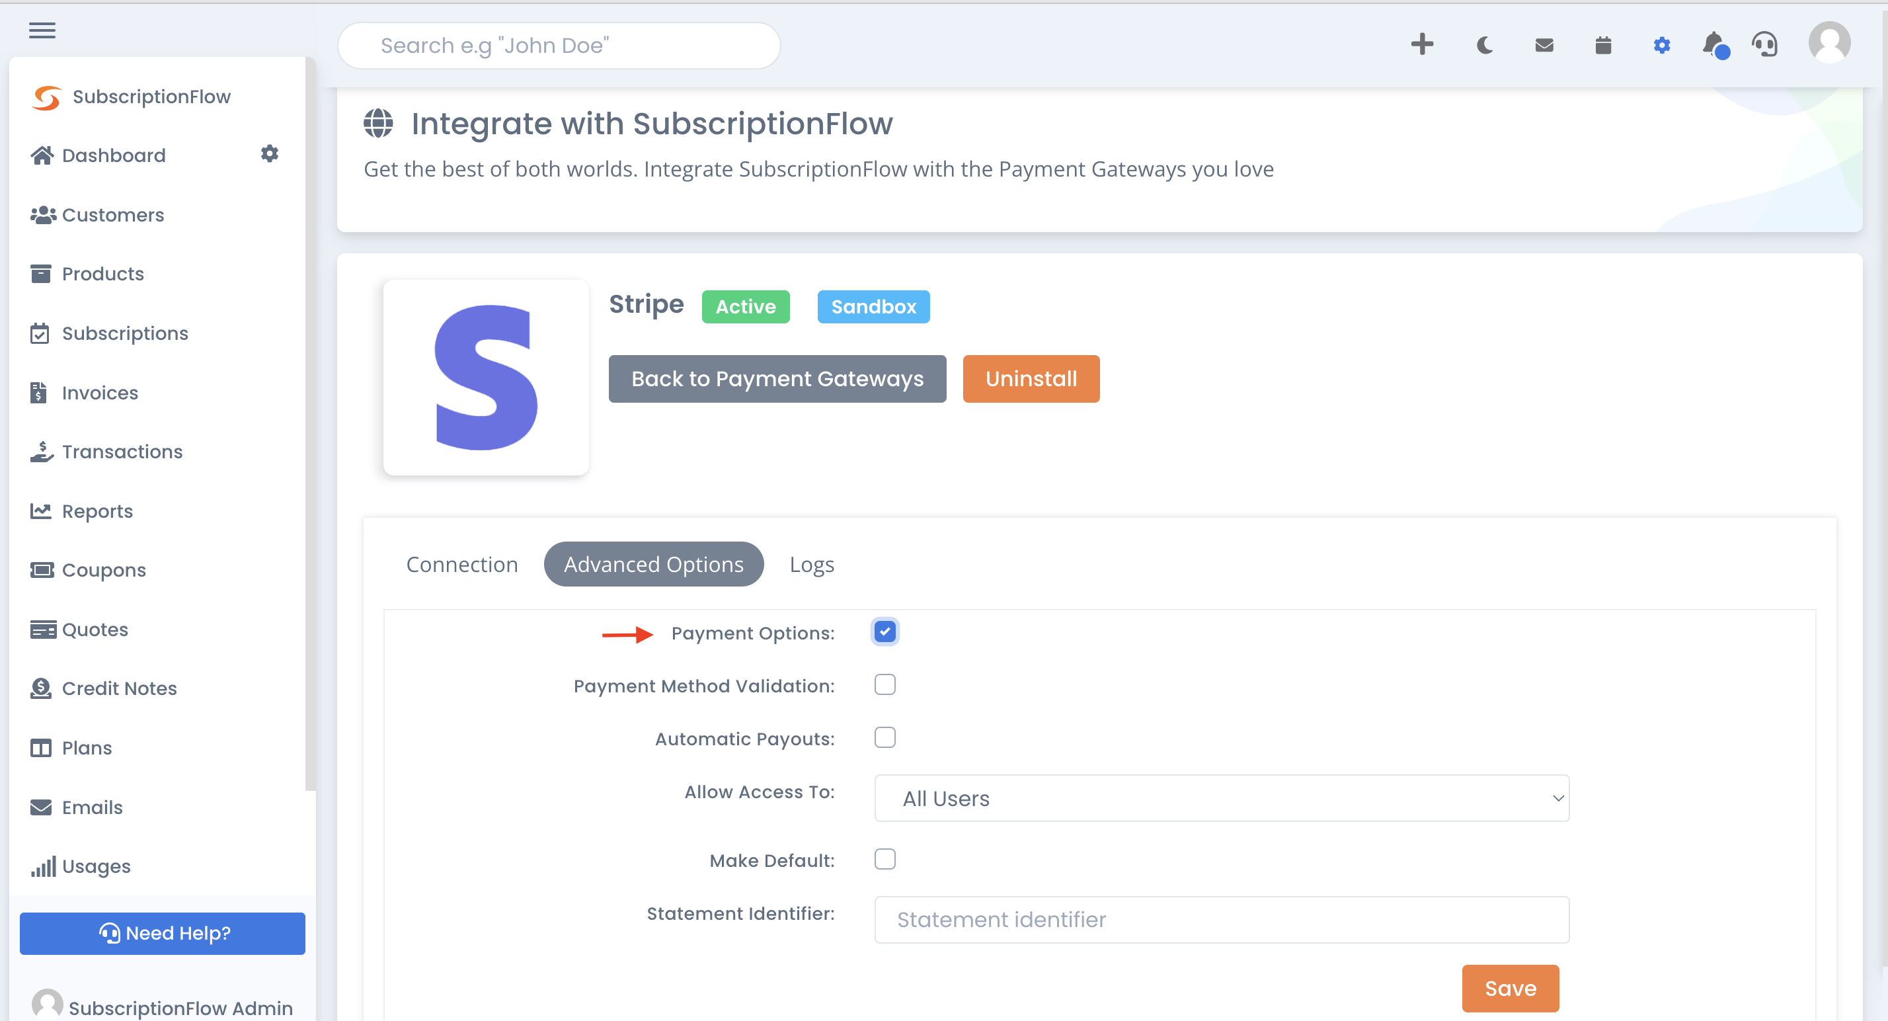Open the notifications bell icon
This screenshot has width=1888, height=1021.
point(1715,46)
